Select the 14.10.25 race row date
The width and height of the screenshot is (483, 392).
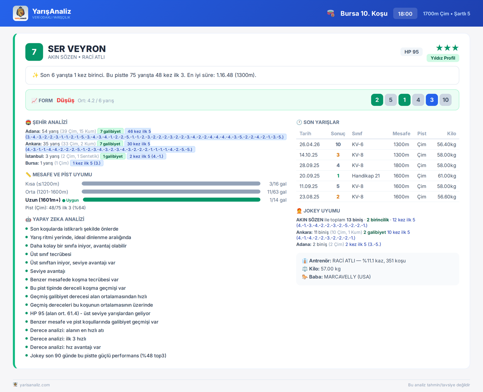[309, 155]
